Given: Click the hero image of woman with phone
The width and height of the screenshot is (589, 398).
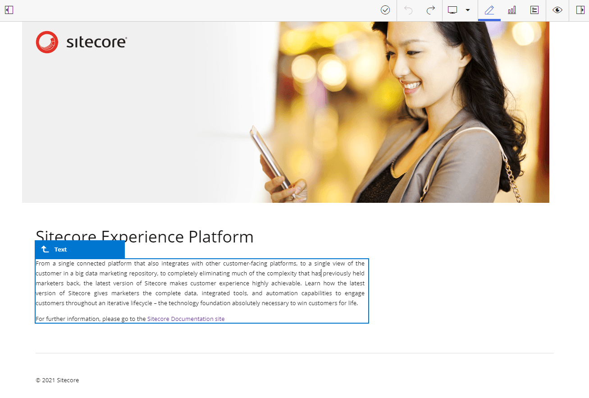Looking at the screenshot, I should 286,112.
